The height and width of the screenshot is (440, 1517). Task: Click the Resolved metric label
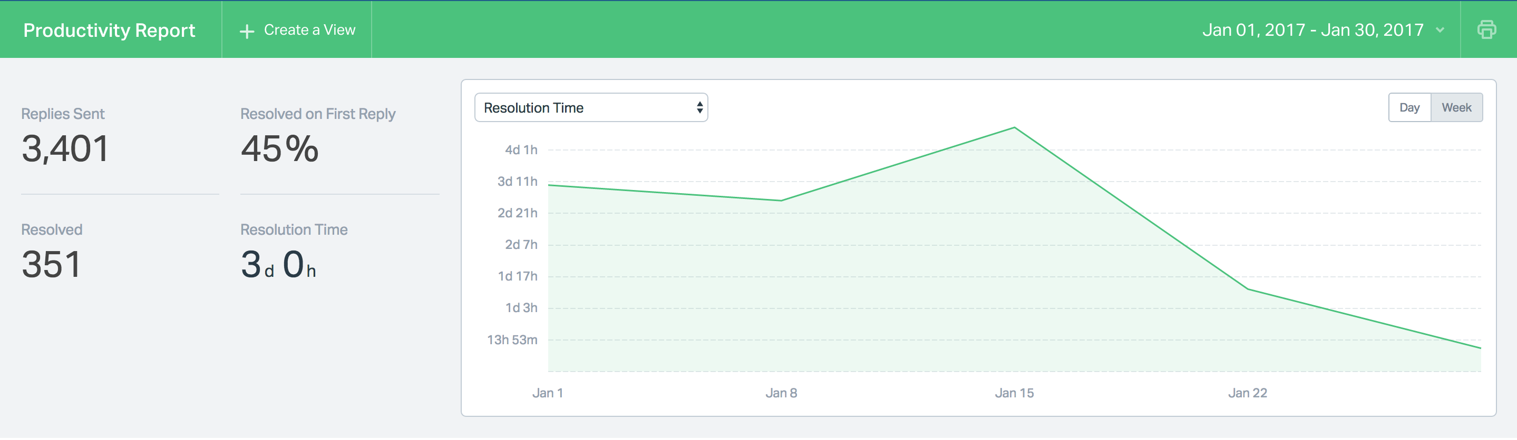(52, 230)
